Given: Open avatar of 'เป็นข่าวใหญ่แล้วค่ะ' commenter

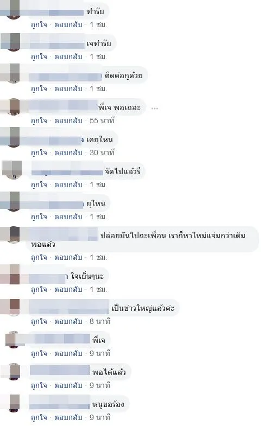Looking at the screenshot, I should [x=14, y=308].
